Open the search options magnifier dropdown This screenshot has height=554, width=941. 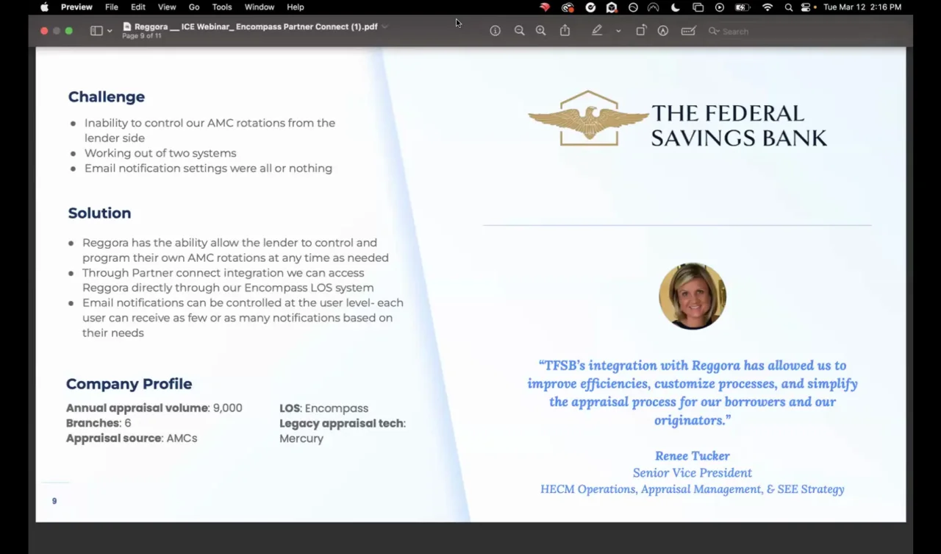[713, 32]
